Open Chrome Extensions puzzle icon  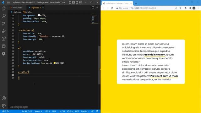tap(185, 8)
